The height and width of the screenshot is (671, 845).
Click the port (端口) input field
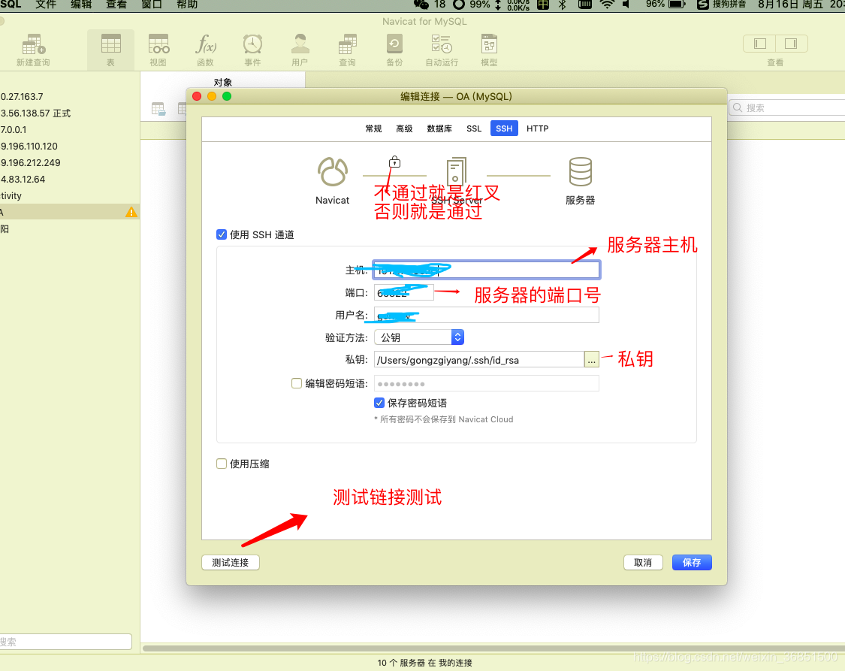tap(403, 292)
